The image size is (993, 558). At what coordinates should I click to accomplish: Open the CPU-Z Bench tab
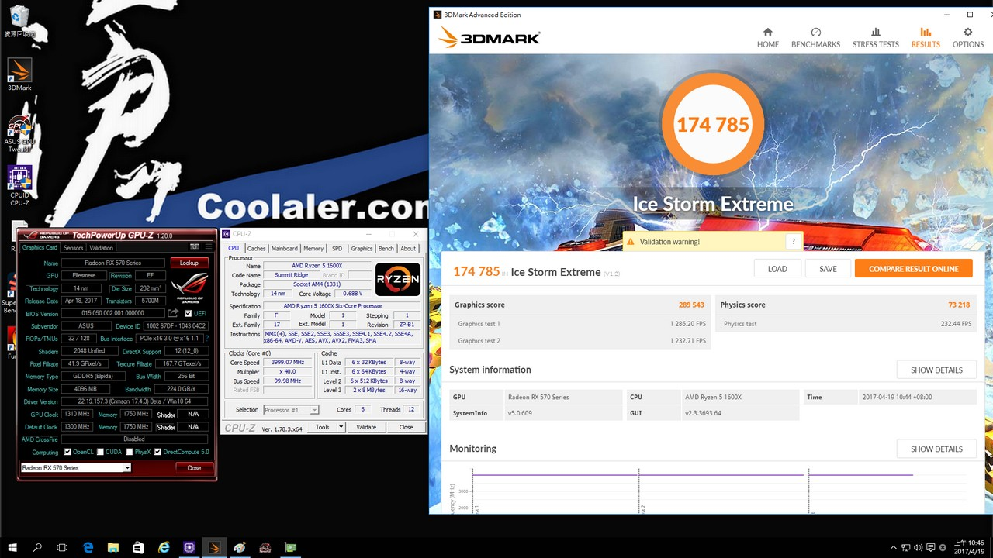point(386,249)
